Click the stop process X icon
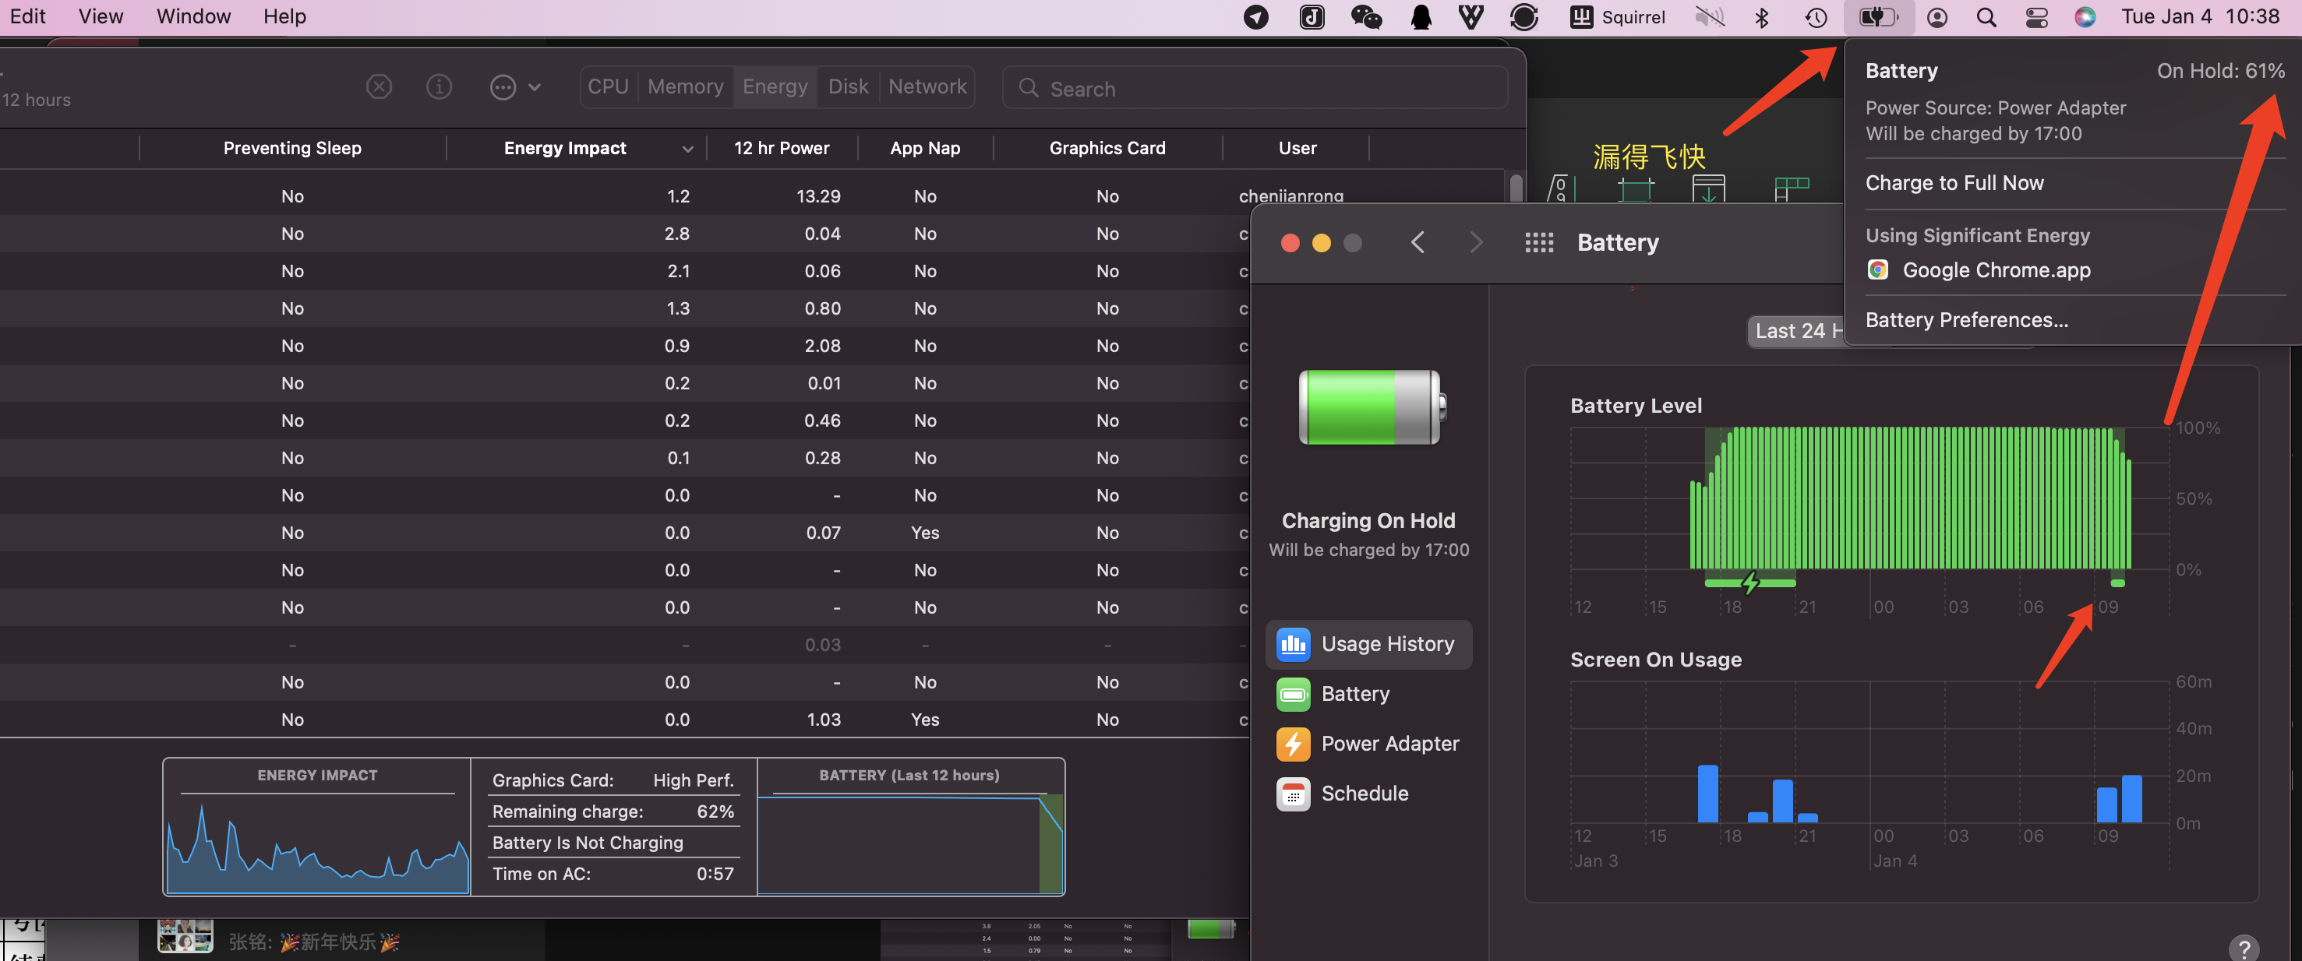 pos(379,86)
